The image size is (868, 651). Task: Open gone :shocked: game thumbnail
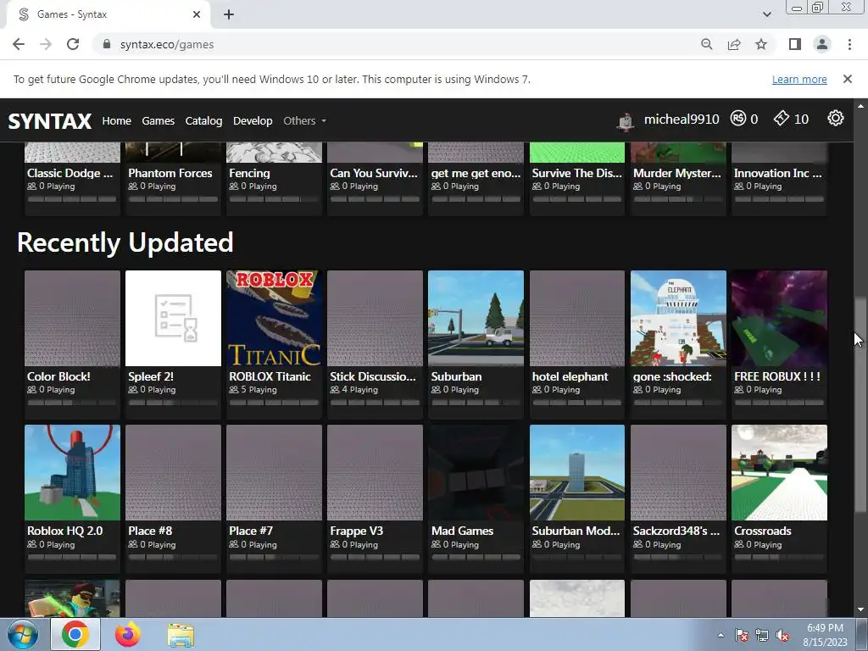[x=678, y=319]
